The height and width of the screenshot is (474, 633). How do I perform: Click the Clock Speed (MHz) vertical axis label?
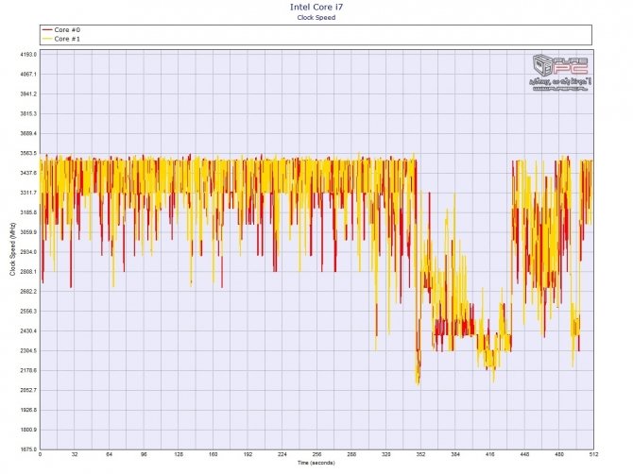[12, 249]
